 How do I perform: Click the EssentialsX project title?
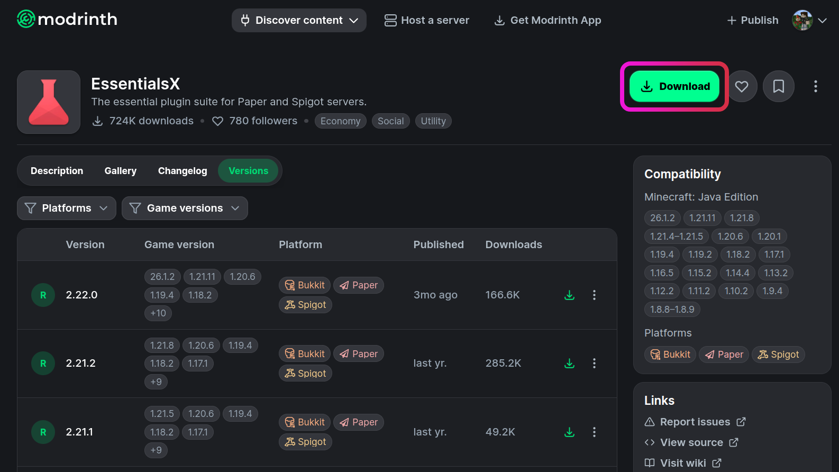[135, 84]
